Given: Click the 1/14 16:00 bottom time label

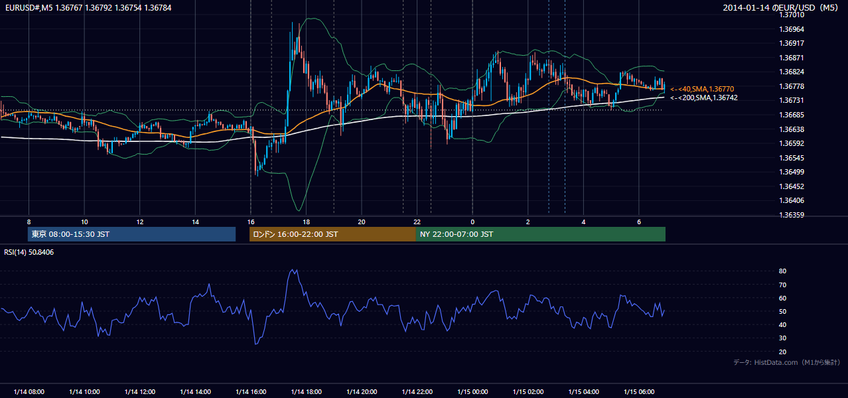Looking at the screenshot, I should (x=250, y=391).
